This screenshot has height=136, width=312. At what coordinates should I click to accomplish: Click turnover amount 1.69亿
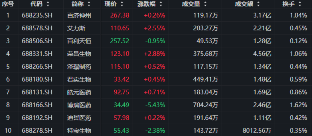pyautogui.click(x=262, y=92)
